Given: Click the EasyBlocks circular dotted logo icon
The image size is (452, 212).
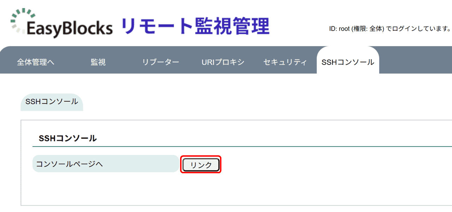Looking at the screenshot, I should pos(23,20).
